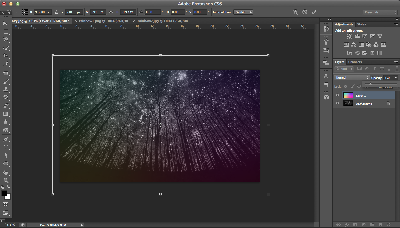Select the History Brush tool
This screenshot has height=228, width=400.
pos(6,98)
